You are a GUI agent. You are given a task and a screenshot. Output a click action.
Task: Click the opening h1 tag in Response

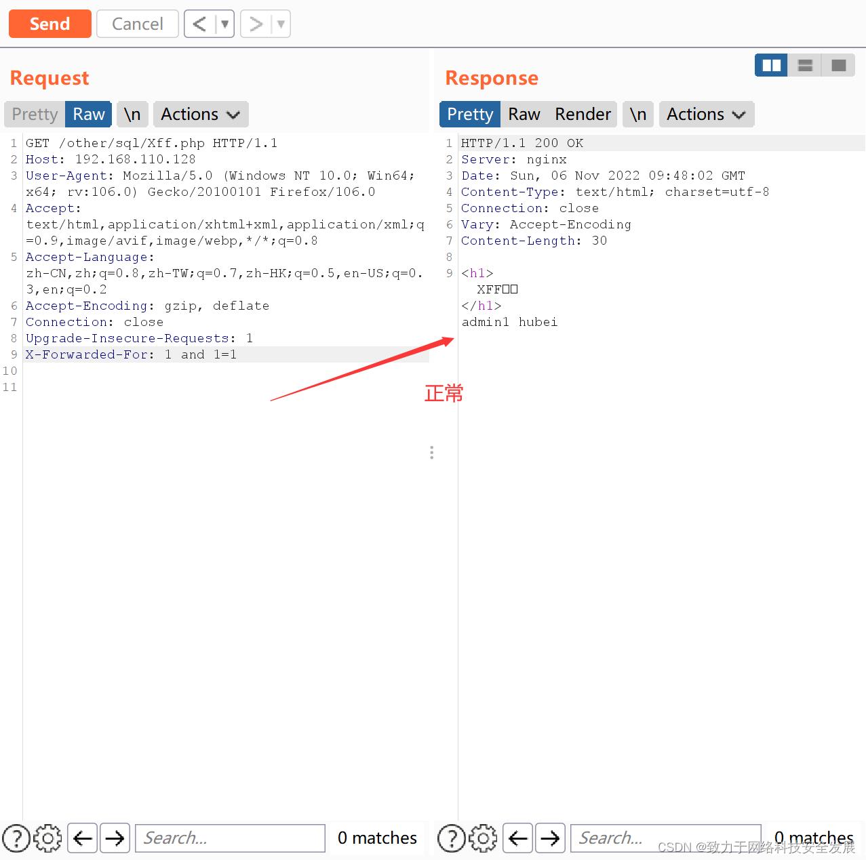[x=477, y=273]
